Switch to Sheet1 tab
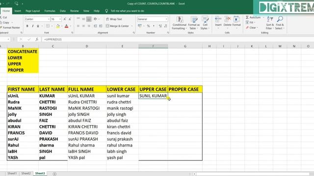 12,174
